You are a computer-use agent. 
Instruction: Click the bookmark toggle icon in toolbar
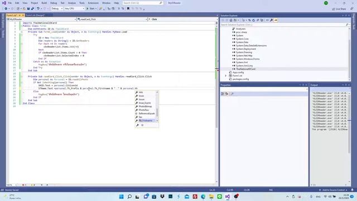tap(128, 9)
